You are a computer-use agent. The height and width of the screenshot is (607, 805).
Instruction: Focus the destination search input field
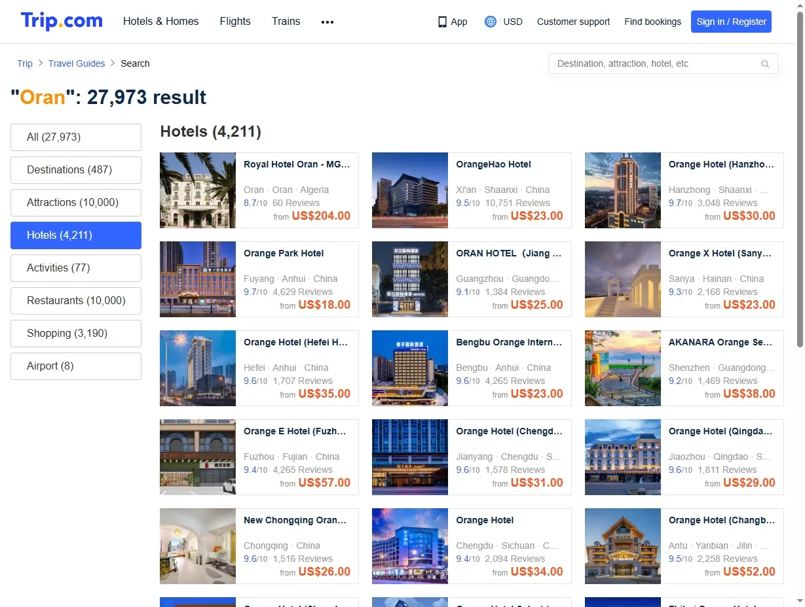pyautogui.click(x=663, y=63)
